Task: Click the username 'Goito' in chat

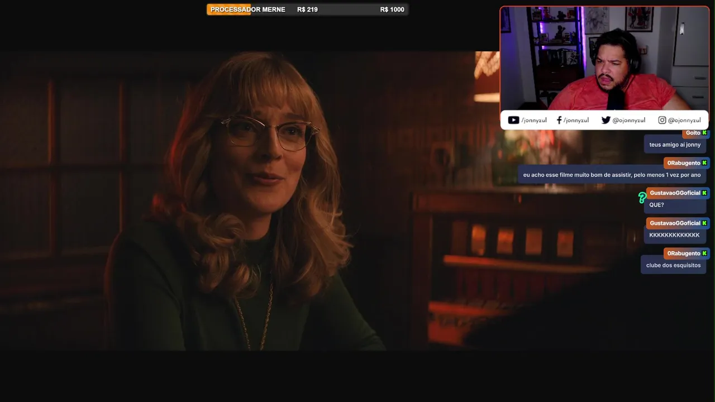Action: click(693, 133)
